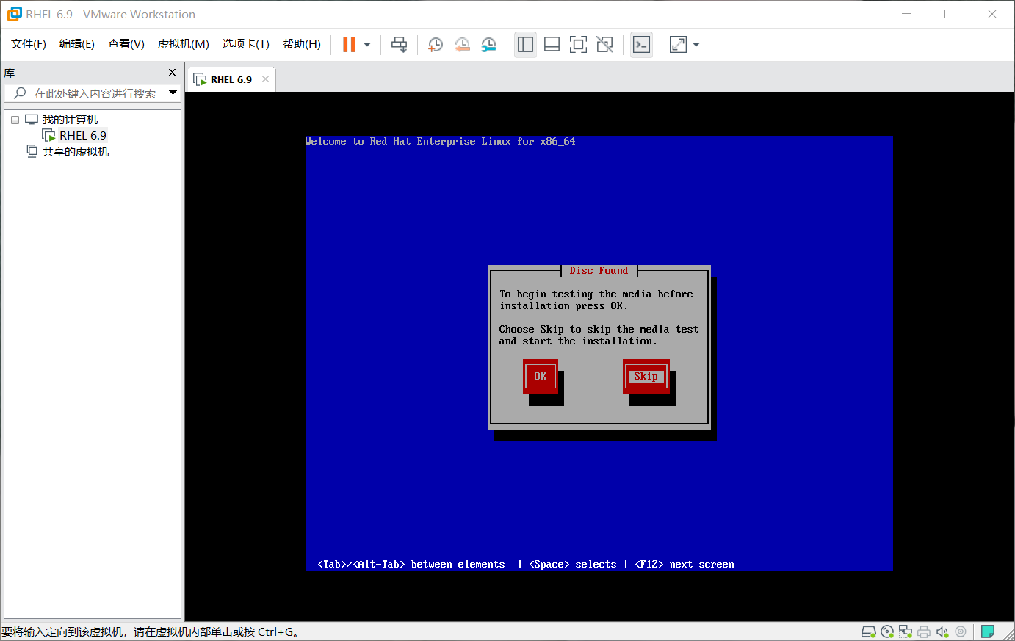The width and height of the screenshot is (1015, 641).
Task: Open the 帮助(H) menu
Action: (x=302, y=44)
